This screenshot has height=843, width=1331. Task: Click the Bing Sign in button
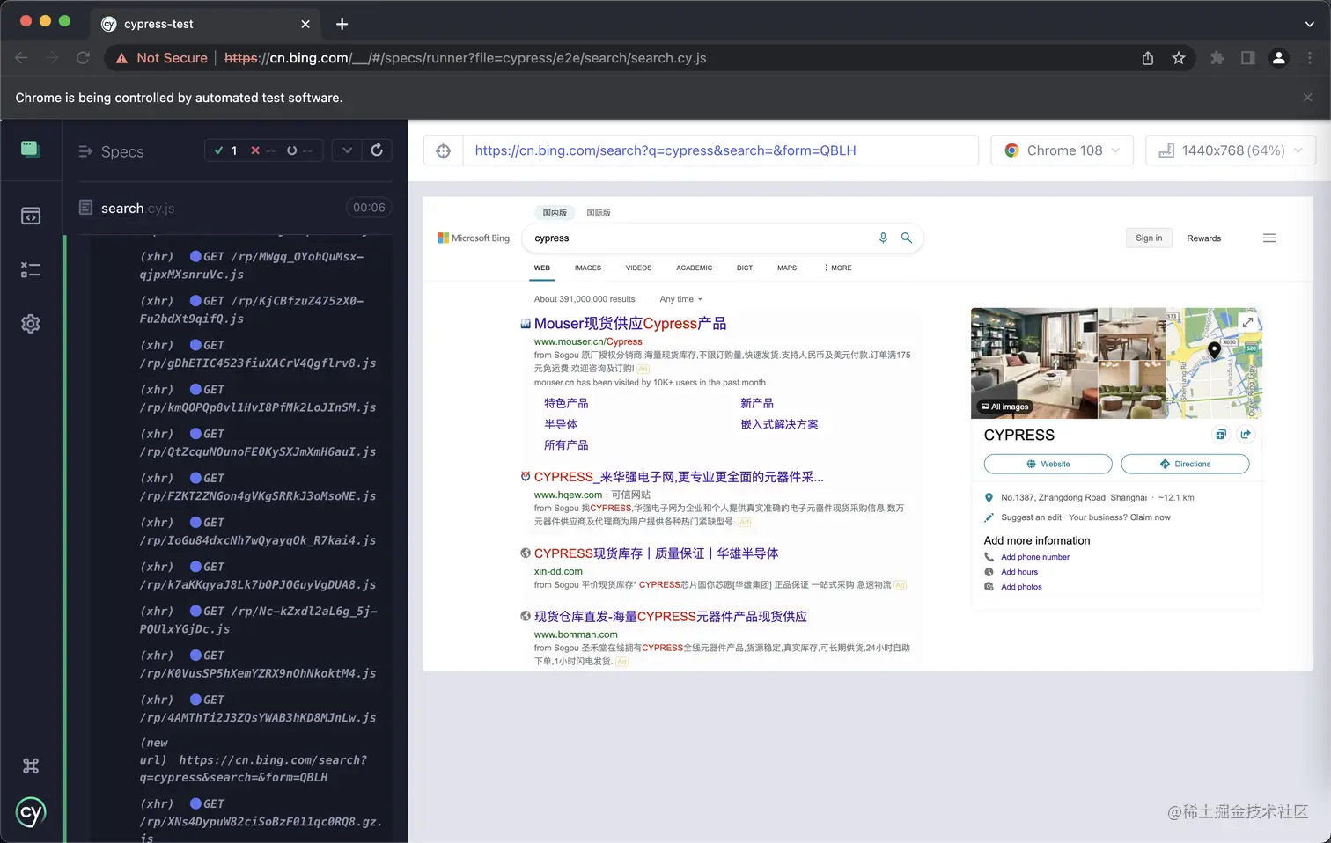pos(1149,238)
